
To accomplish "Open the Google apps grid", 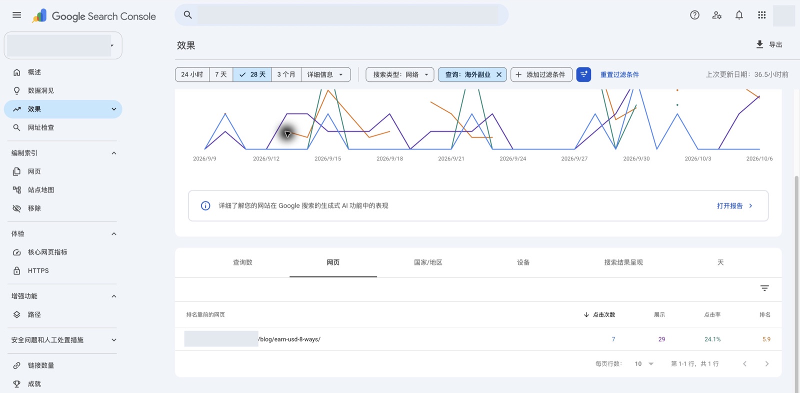I will point(761,15).
